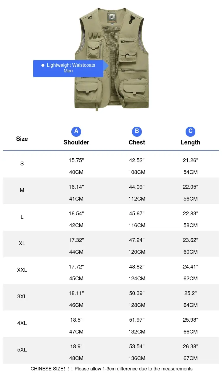Click the 66CM length value for 4XL
This screenshot has height=384, width=222.
pyautogui.click(x=190, y=332)
